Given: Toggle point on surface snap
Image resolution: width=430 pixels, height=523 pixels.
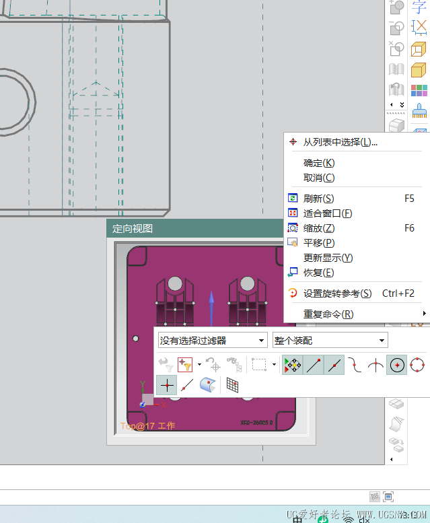Looking at the screenshot, I should [x=208, y=385].
